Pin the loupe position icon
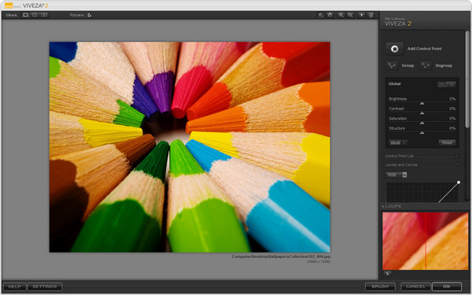472x295 pixels. 387,273
